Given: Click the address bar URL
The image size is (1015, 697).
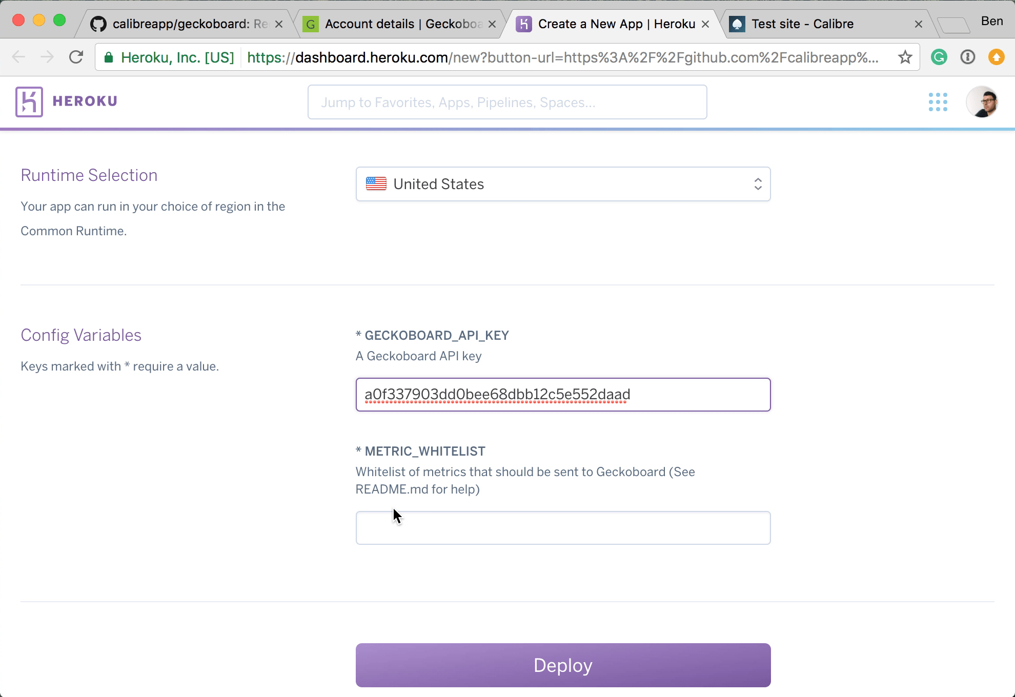Looking at the screenshot, I should [x=562, y=57].
